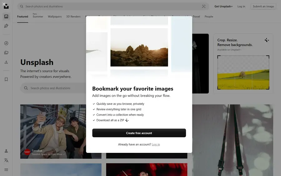The width and height of the screenshot is (281, 176).
Task: Open the Summer category tab
Action: (x=38, y=17)
